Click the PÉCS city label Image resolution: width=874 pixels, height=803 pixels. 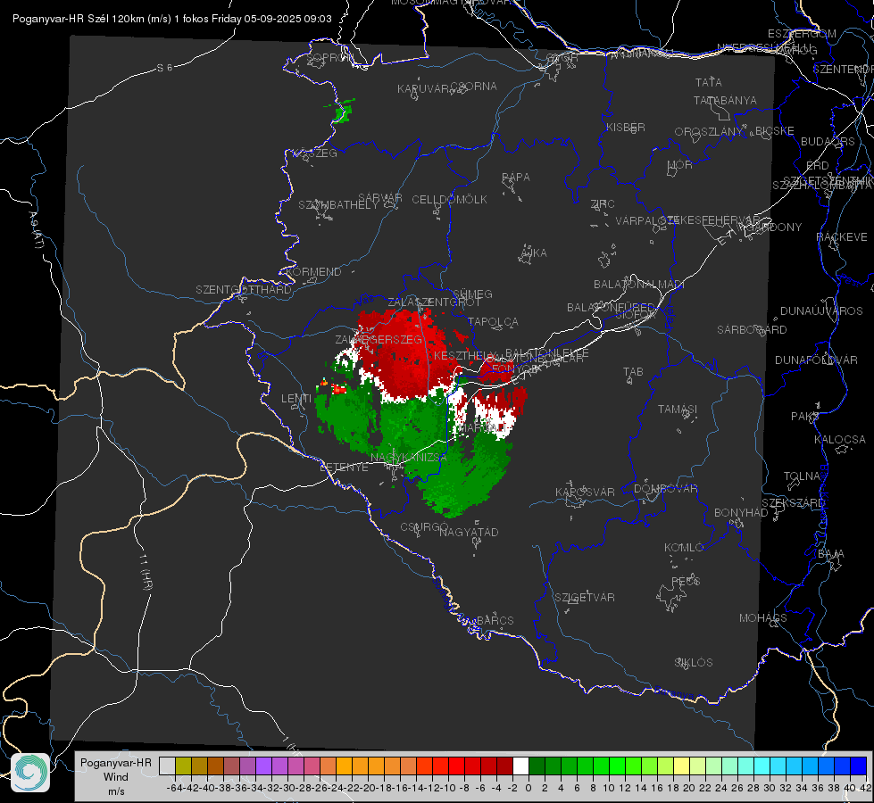click(685, 581)
